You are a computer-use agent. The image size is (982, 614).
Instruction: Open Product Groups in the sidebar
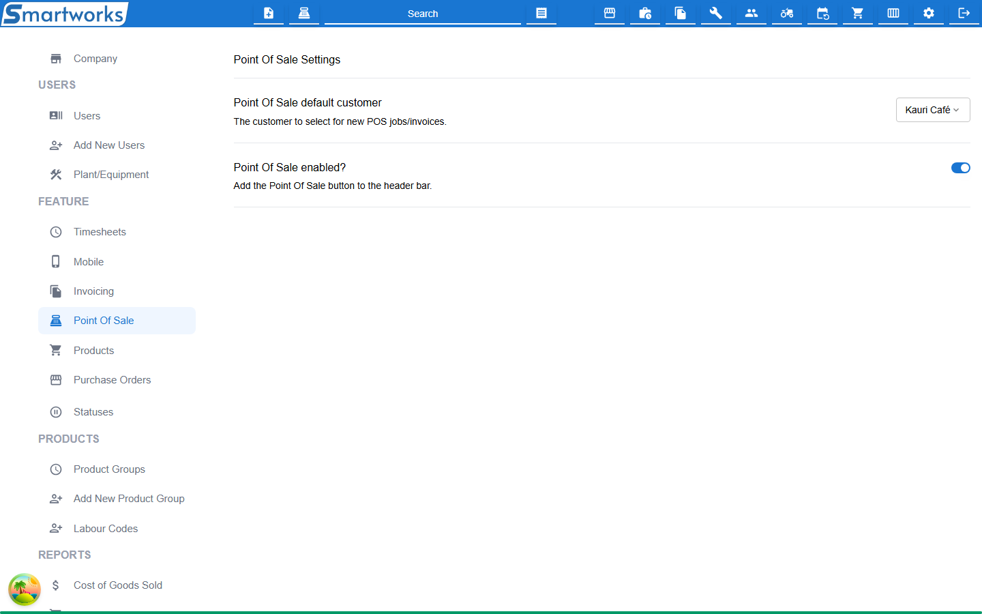click(117, 469)
